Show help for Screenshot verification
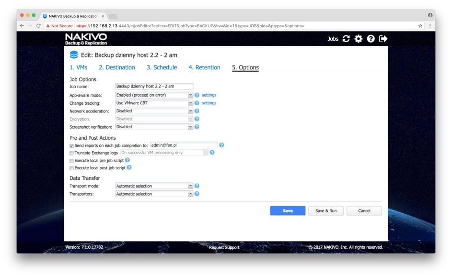The height and width of the screenshot is (277, 452). pyautogui.click(x=197, y=127)
